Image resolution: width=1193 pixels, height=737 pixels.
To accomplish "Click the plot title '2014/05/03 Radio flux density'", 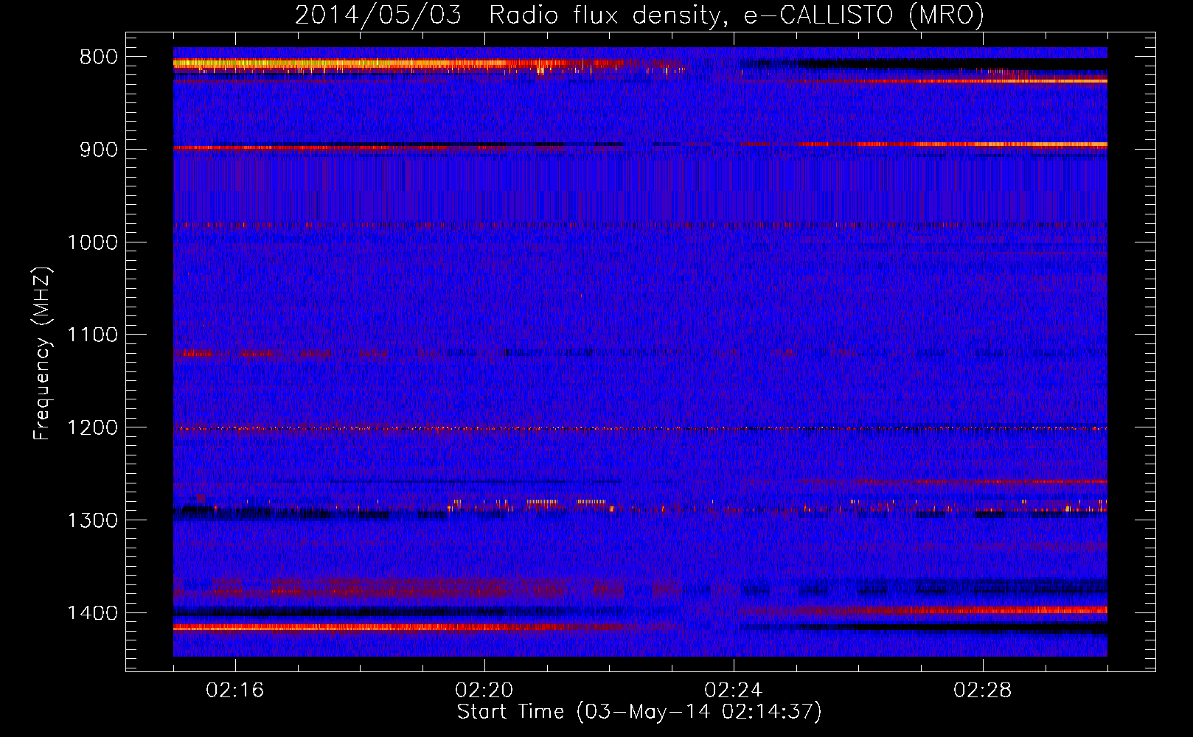I will pos(639,15).
